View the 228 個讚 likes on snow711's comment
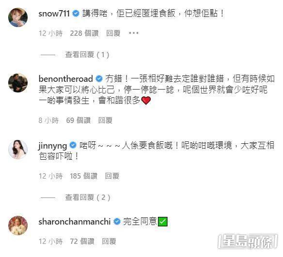The height and width of the screenshot is (257, 283). click(84, 33)
